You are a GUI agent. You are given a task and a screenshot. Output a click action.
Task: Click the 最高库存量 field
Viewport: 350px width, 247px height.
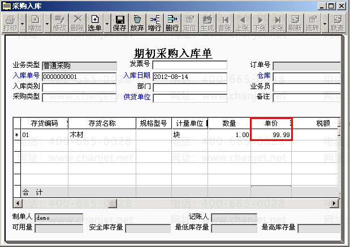click(319, 228)
